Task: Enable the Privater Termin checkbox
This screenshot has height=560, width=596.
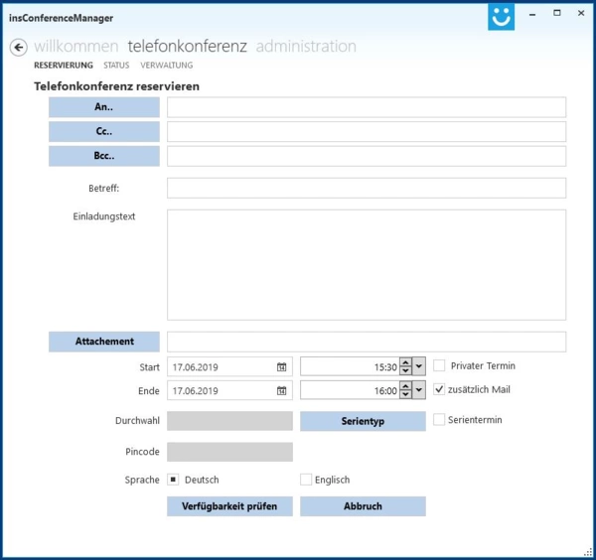Action: click(439, 365)
